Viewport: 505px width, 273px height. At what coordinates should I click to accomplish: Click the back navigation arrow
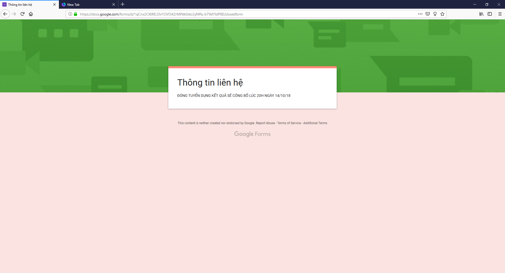click(x=5, y=14)
